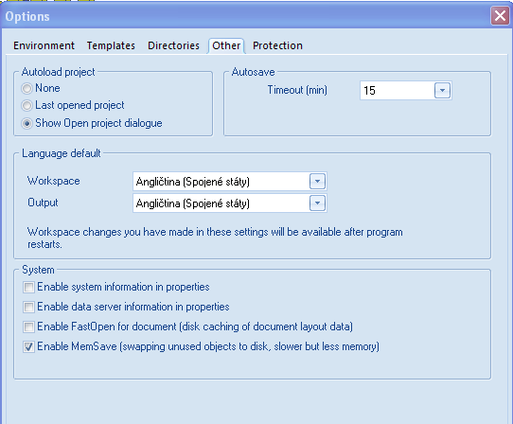Image resolution: width=513 pixels, height=424 pixels.
Task: Open the Templates tab
Action: pyautogui.click(x=111, y=45)
